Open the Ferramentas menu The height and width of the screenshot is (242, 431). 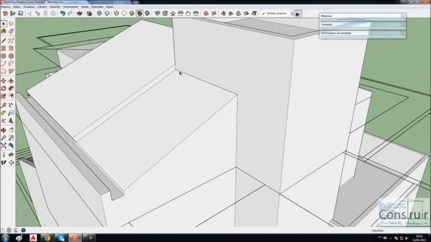pos(71,6)
